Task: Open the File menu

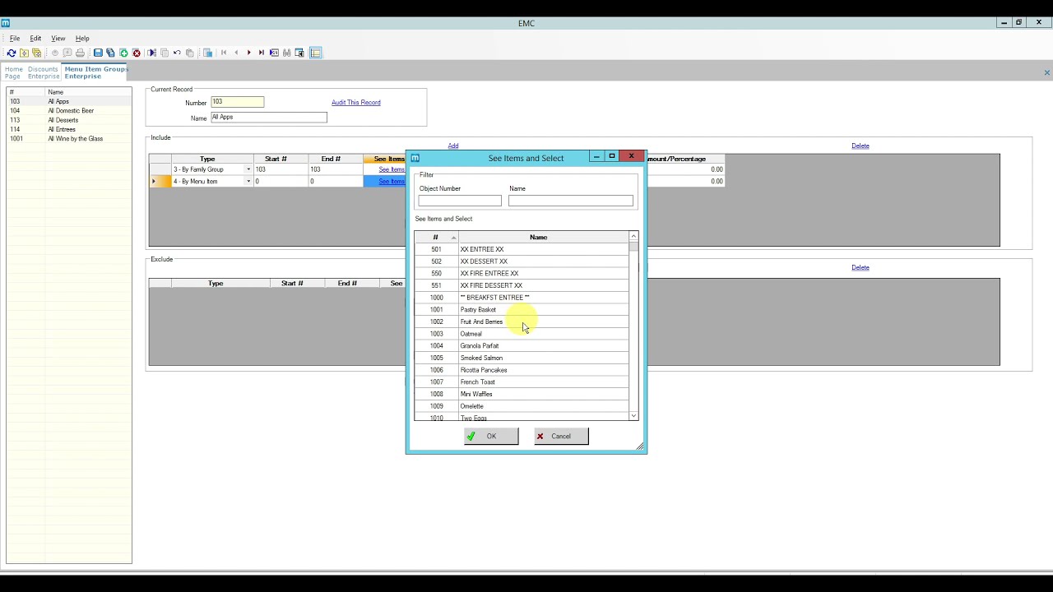Action: click(15, 39)
